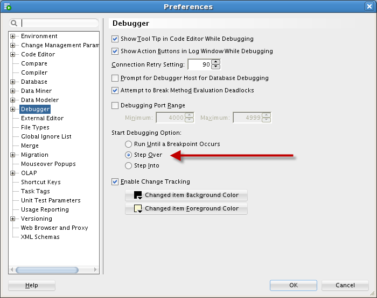377x298 pixels.
Task: Select Mouseover Popups in the tree
Action: click(x=48, y=164)
